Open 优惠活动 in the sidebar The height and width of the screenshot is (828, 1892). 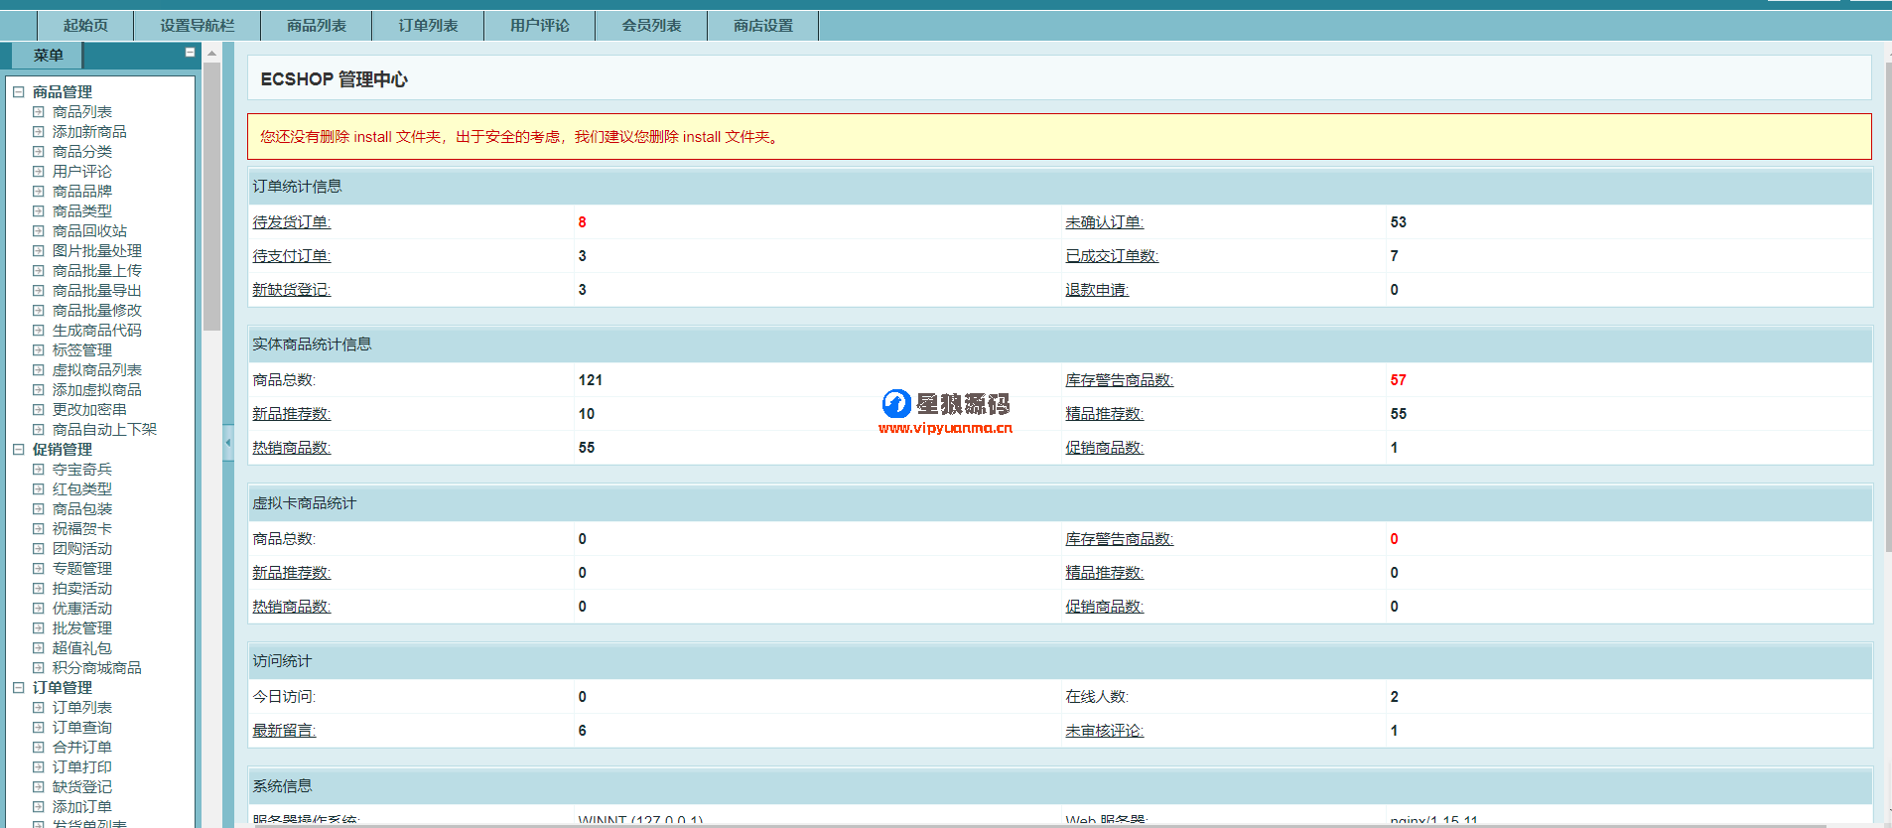82,608
